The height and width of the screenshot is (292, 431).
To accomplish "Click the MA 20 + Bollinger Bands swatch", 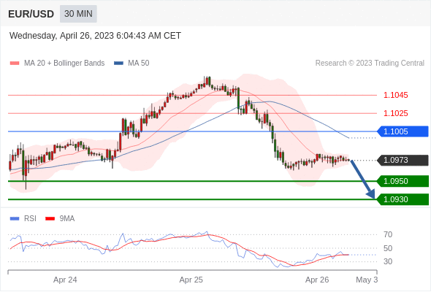I will pos(15,64).
